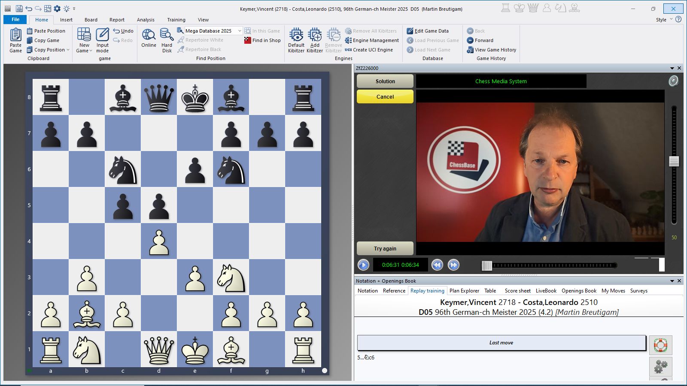The height and width of the screenshot is (386, 687).
Task: Click the Solution button
Action: 385,81
